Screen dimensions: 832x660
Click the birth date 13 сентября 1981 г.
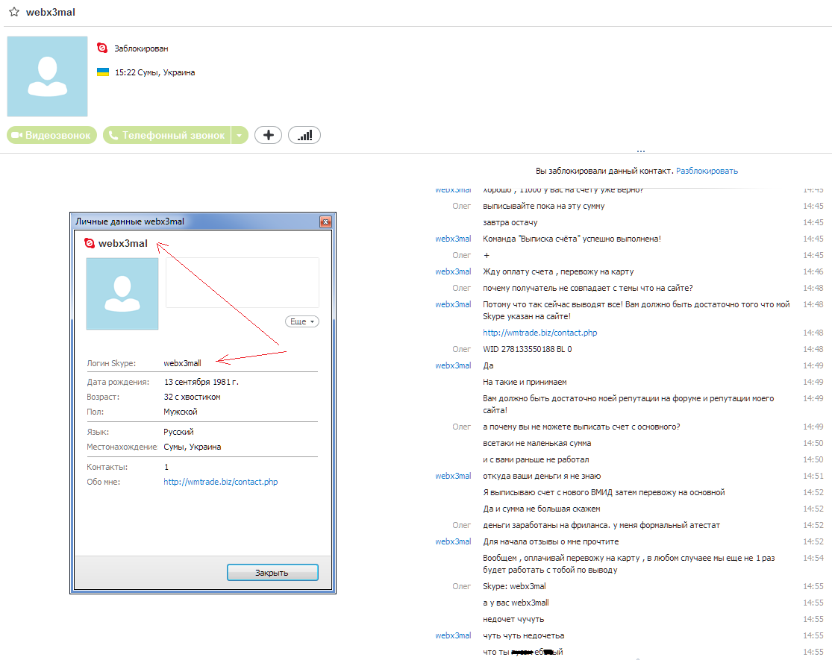[x=201, y=382]
